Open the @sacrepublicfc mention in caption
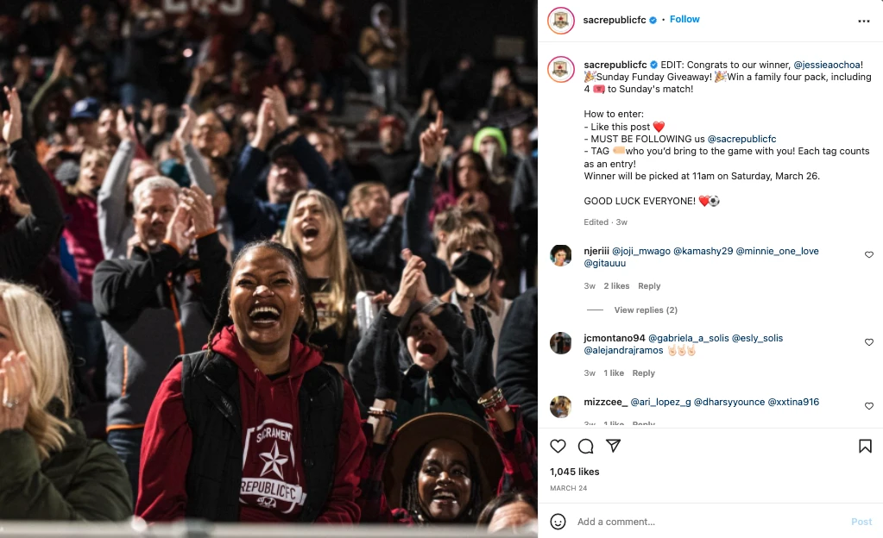 click(x=741, y=139)
